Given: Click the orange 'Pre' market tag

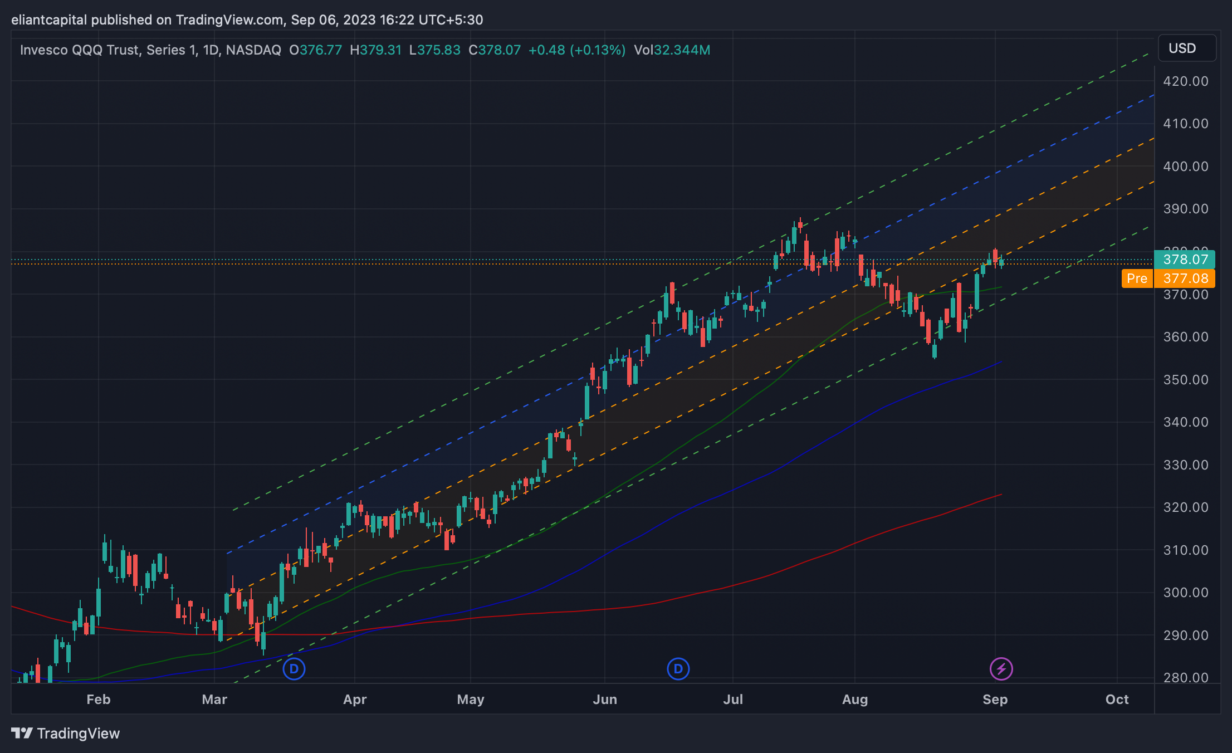Looking at the screenshot, I should tap(1137, 278).
